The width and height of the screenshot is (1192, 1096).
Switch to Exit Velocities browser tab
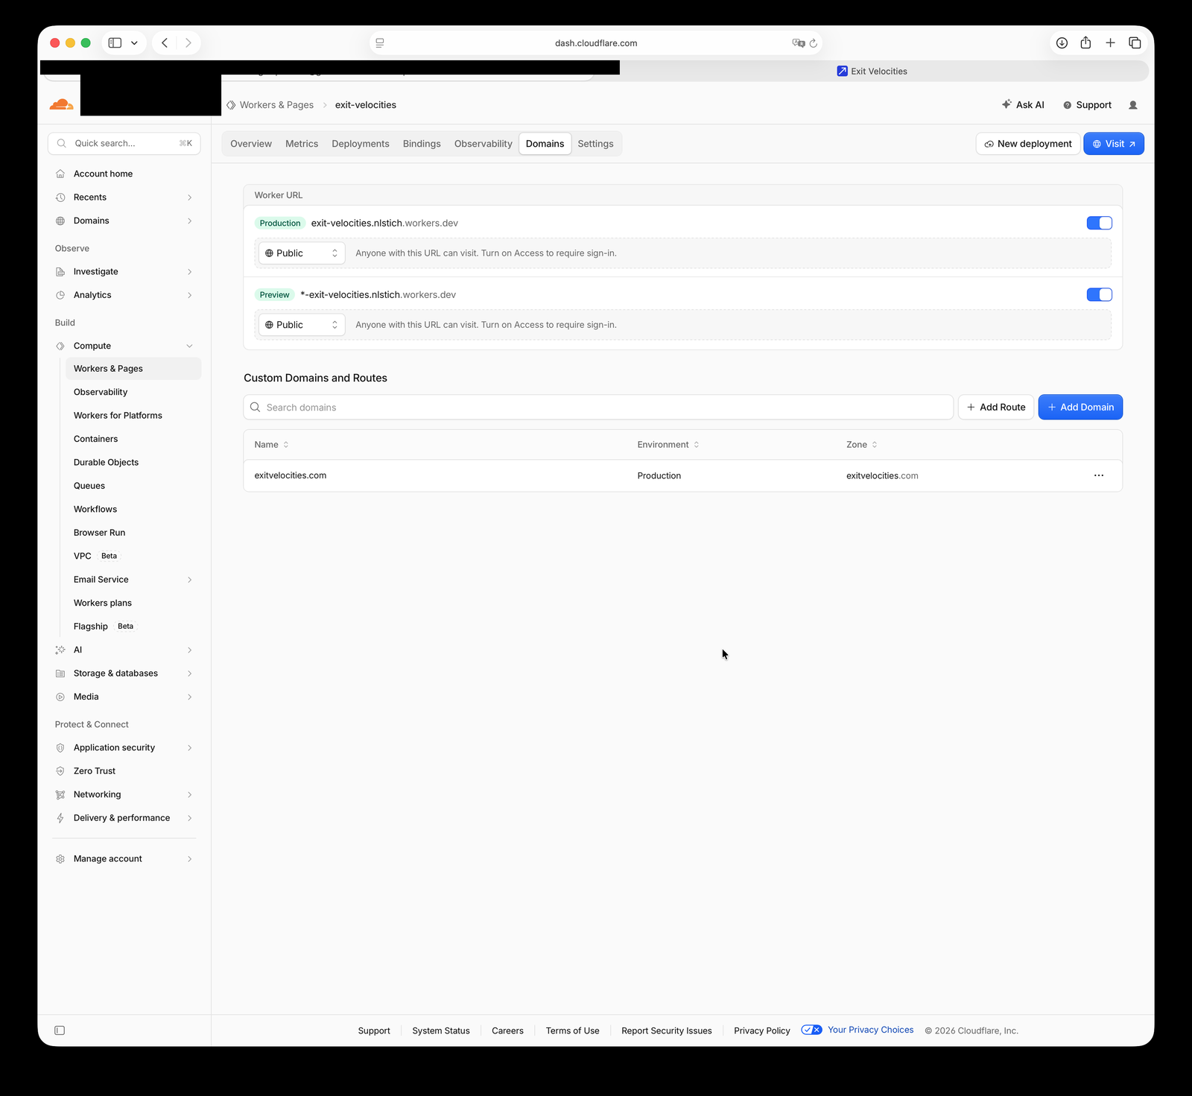[872, 72]
